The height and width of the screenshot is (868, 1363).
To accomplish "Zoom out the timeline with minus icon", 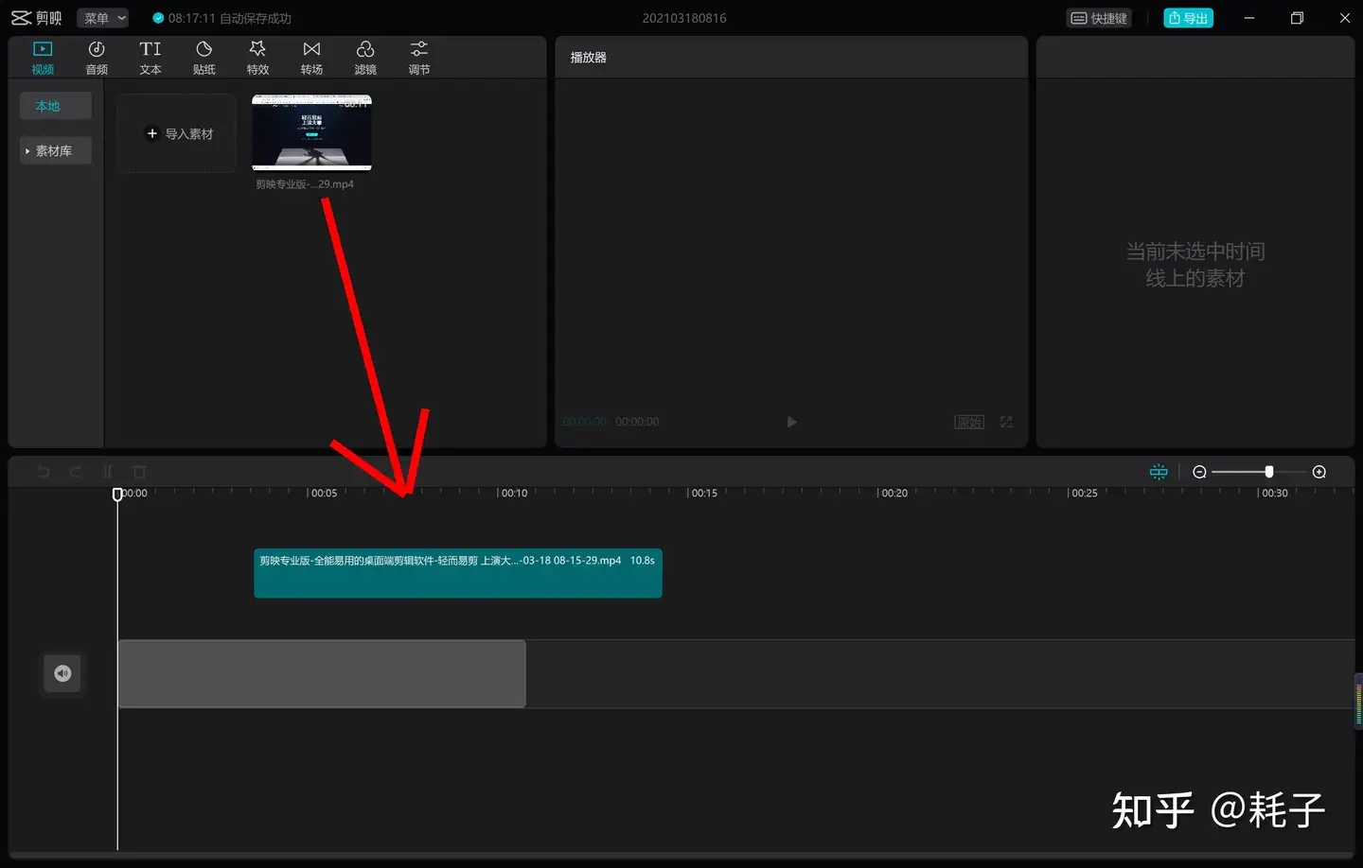I will 1199,472.
